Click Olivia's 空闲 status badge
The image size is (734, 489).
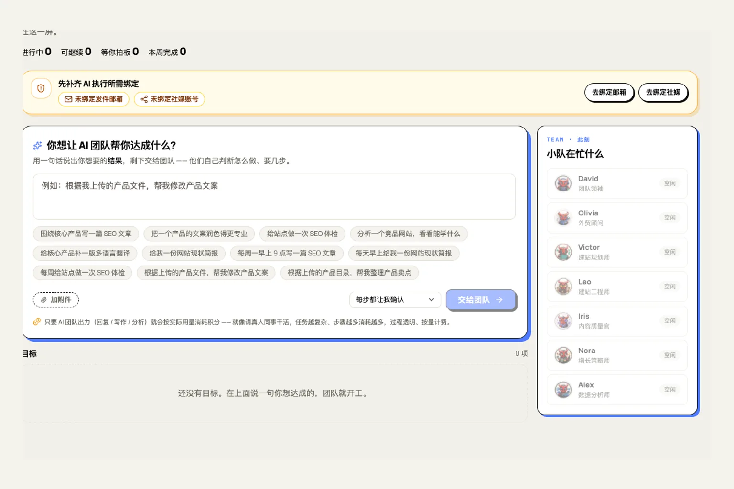670,218
